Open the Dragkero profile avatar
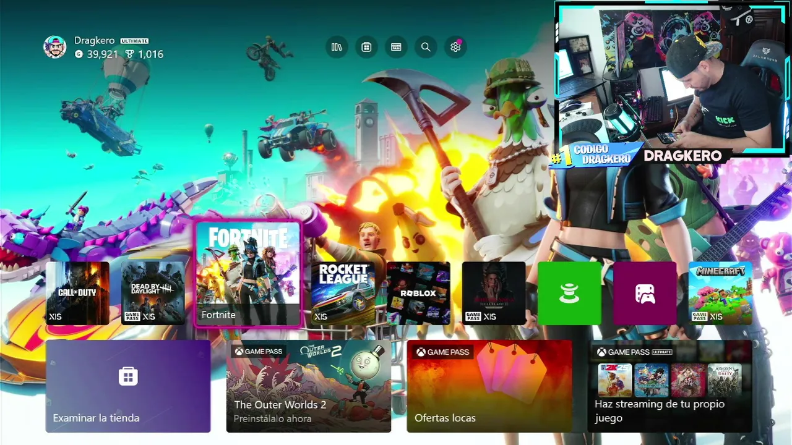 [x=54, y=47]
